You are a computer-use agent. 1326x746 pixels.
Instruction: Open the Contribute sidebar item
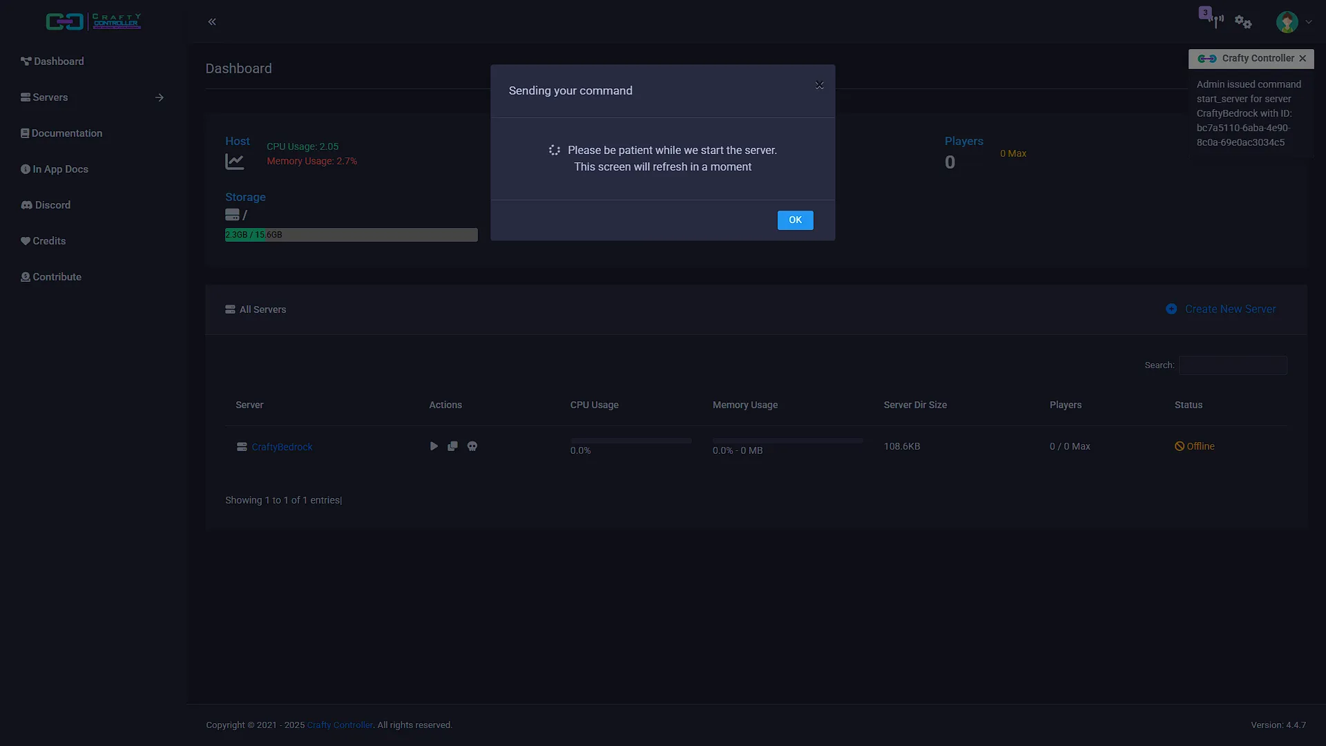click(x=51, y=277)
